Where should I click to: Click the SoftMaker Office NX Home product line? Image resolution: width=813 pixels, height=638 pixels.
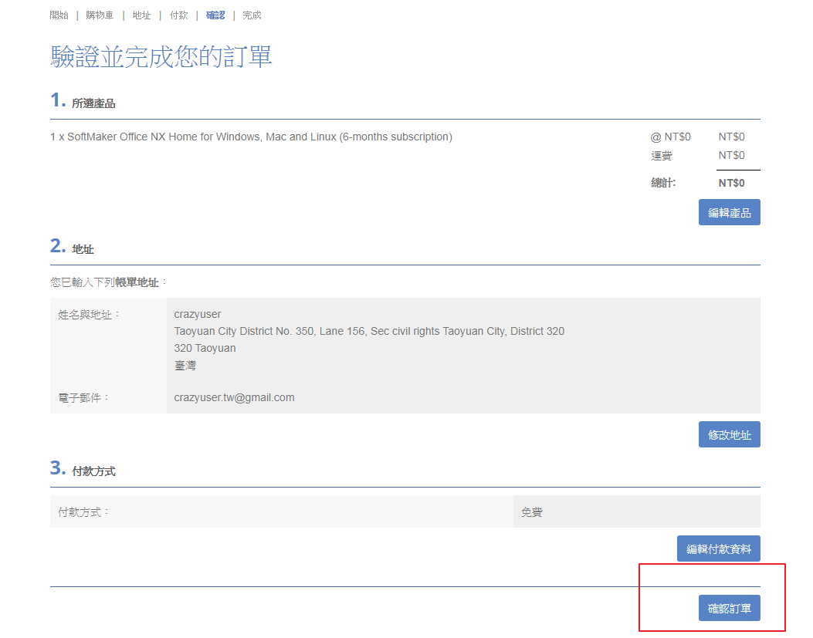[x=251, y=137]
